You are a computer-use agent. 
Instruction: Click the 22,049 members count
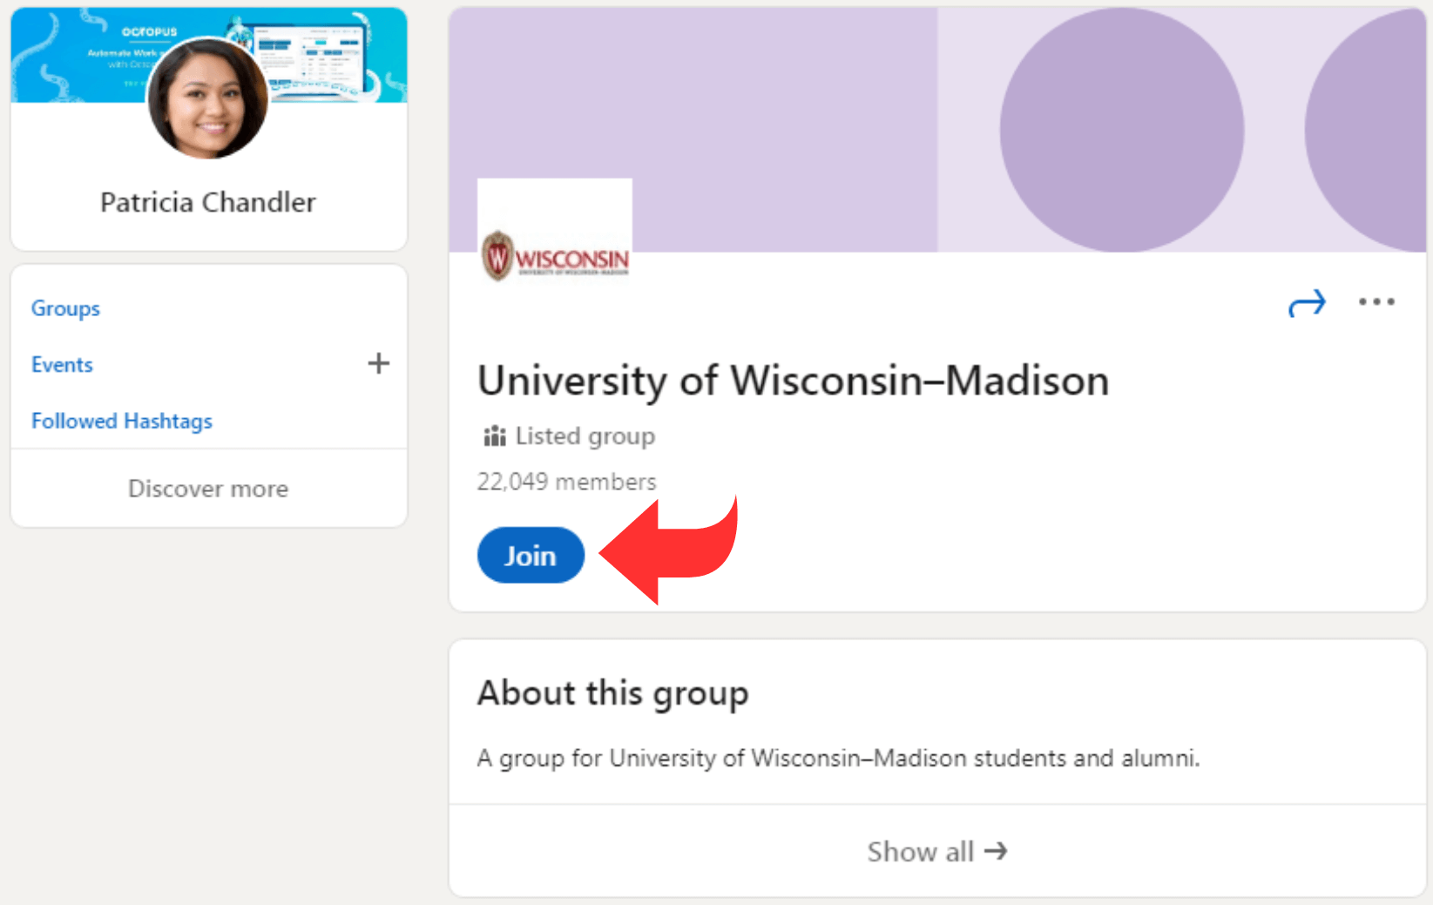566,481
